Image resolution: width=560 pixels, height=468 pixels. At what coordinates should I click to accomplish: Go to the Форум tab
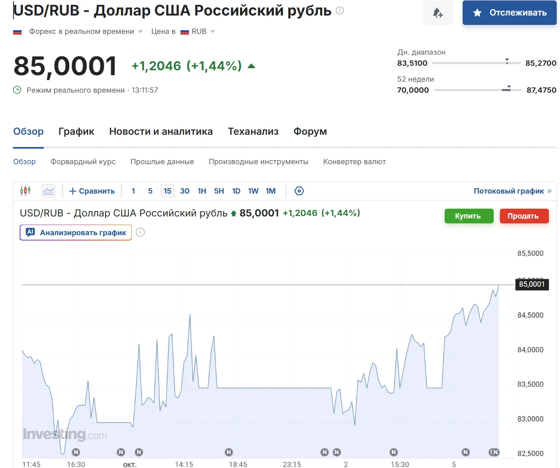[310, 131]
